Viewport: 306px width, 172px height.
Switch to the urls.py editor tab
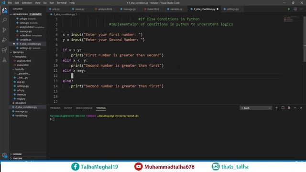(x=56, y=9)
